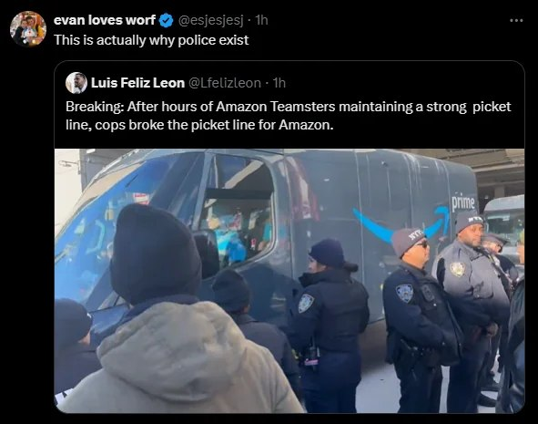The height and width of the screenshot is (424, 538).
Task: Open the three-dot more options menu
Action: pyautogui.click(x=516, y=21)
